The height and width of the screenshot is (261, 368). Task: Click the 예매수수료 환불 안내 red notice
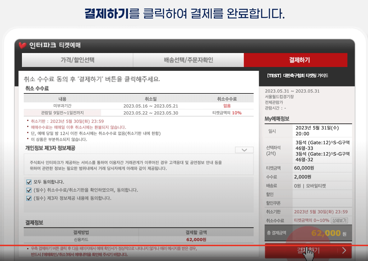click(x=79, y=127)
